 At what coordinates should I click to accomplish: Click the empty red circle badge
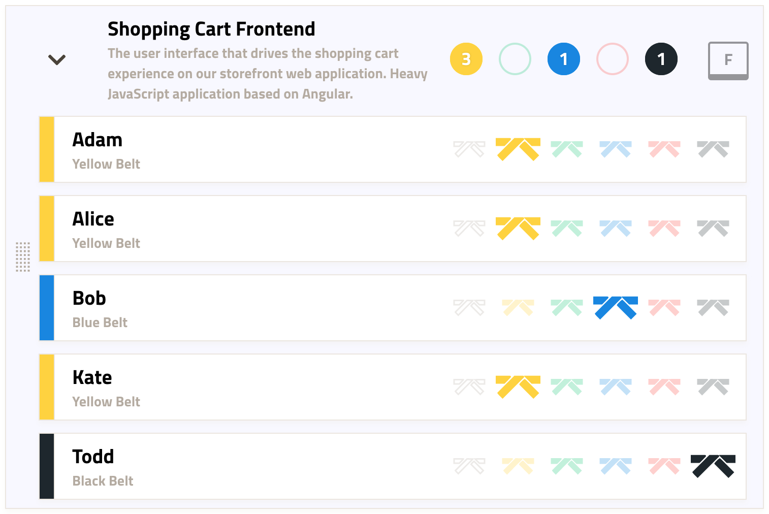[x=612, y=59]
